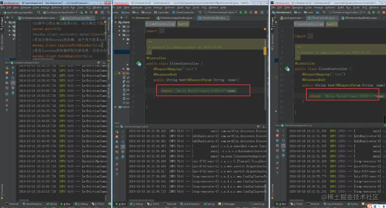
Task: Click the debug bug icon in the clientserver2 toolbar
Action: 373,12
